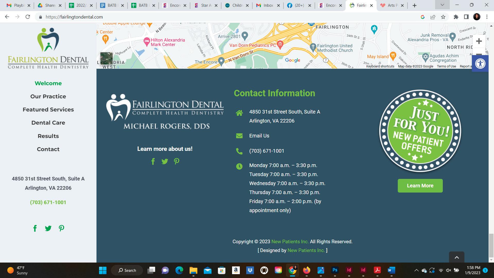Viewport: 494px width, 278px height.
Task: Bookmark this page with the star icon
Action: pyautogui.click(x=443, y=17)
